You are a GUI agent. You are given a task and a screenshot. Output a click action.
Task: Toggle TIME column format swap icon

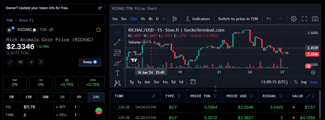tap(153, 96)
